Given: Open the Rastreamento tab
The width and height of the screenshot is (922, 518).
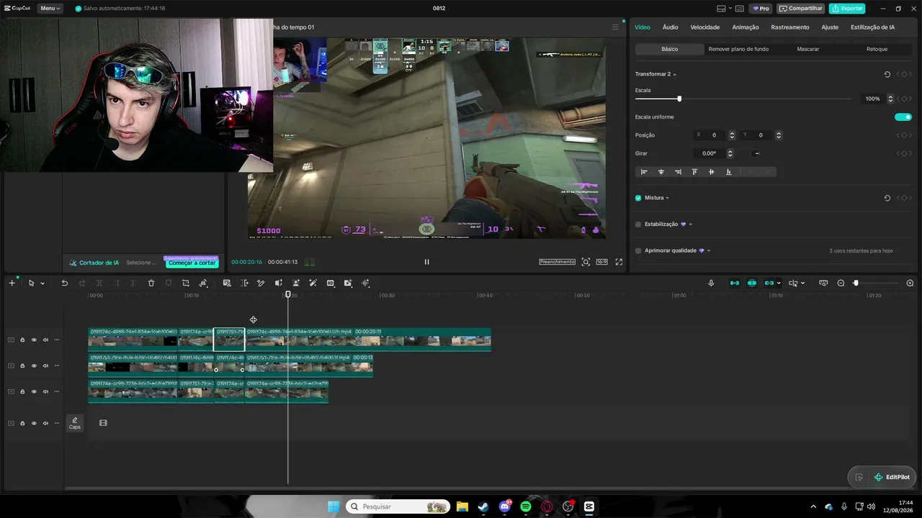Looking at the screenshot, I should pos(790,27).
